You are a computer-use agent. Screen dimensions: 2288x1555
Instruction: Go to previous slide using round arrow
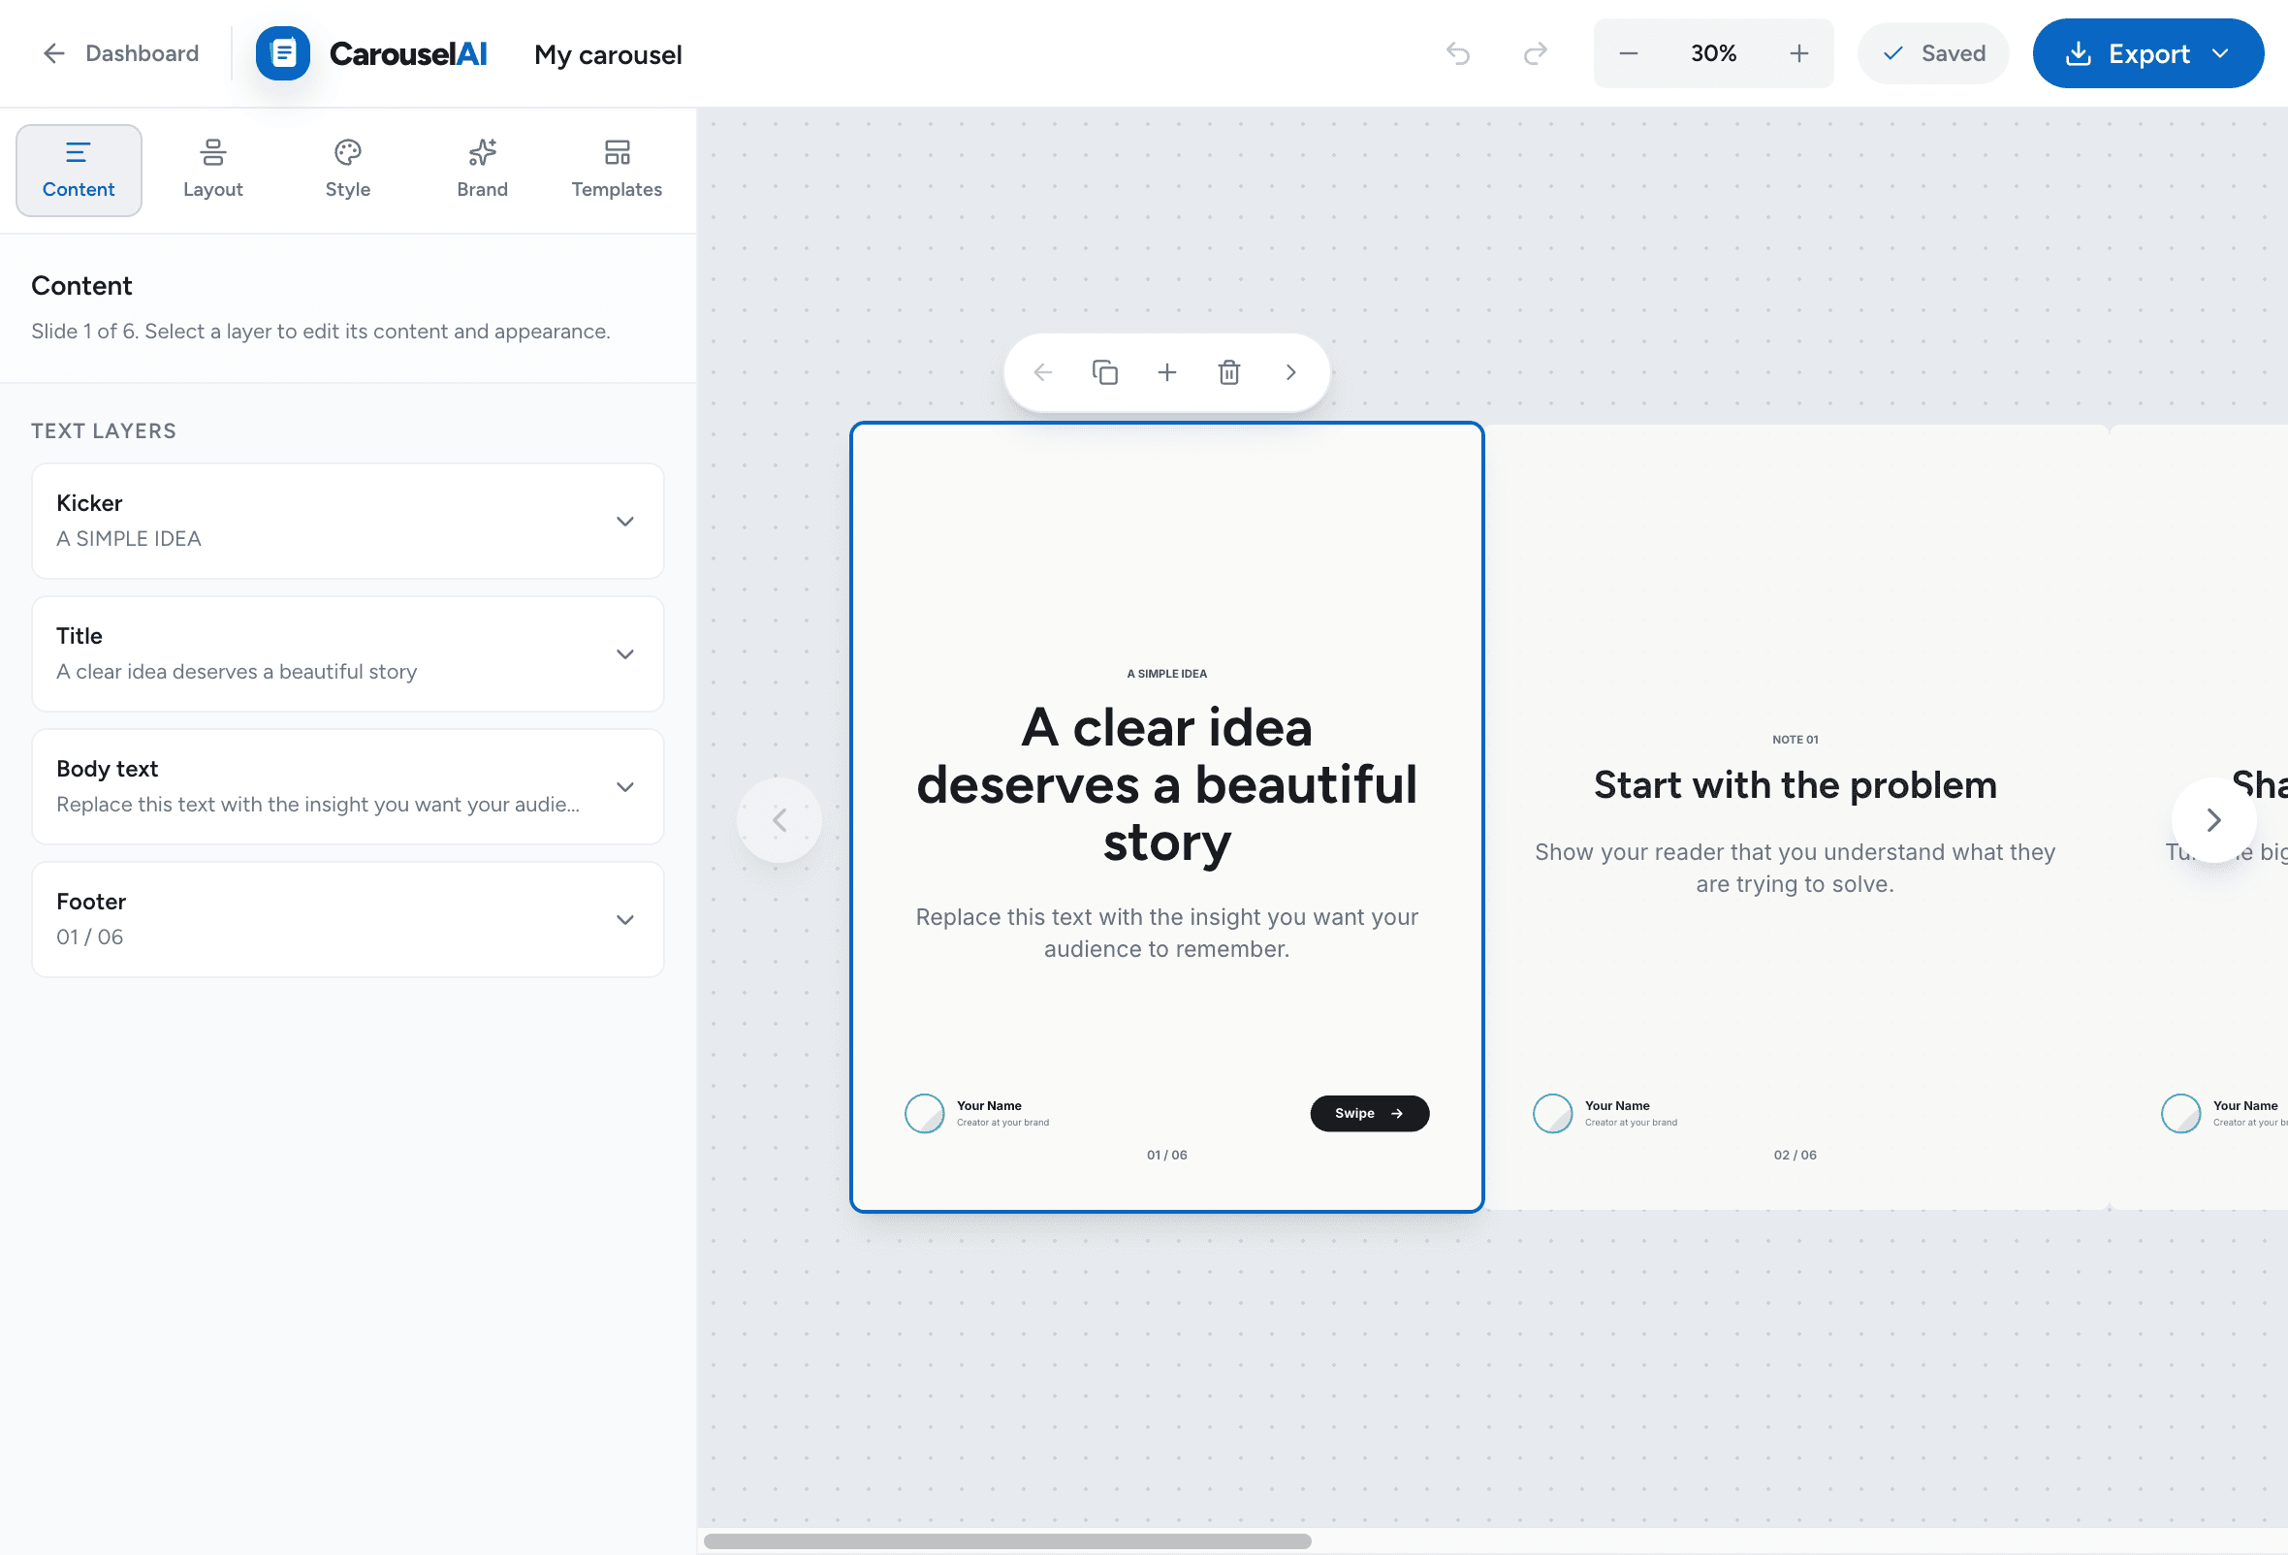pos(779,820)
